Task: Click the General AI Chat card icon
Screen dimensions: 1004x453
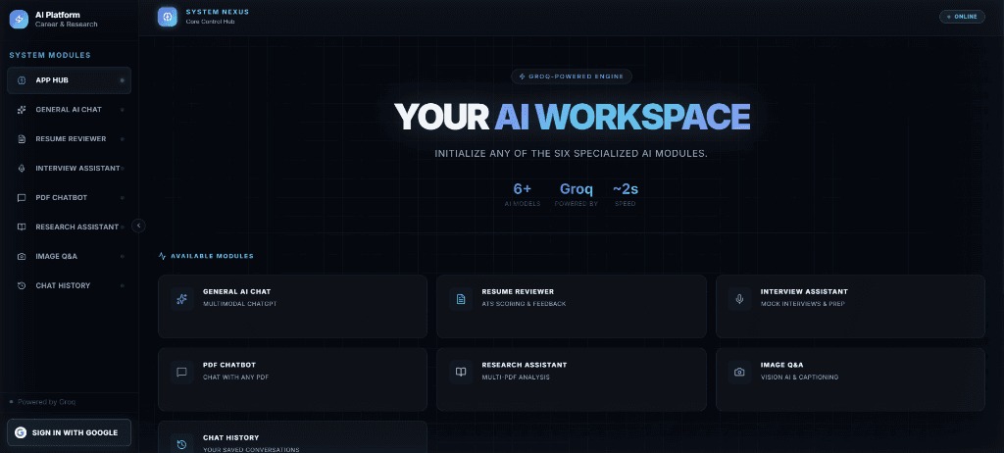Action: (181, 299)
